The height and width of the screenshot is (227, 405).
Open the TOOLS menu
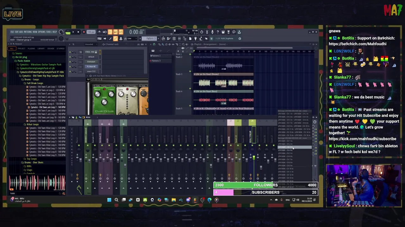[x=49, y=32]
